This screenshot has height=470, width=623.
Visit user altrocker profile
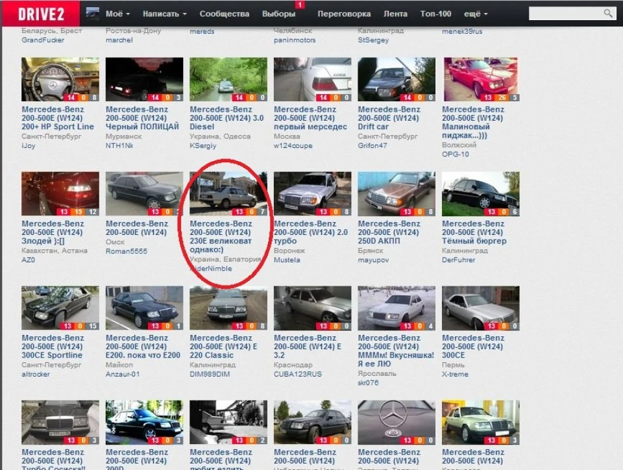coord(36,375)
